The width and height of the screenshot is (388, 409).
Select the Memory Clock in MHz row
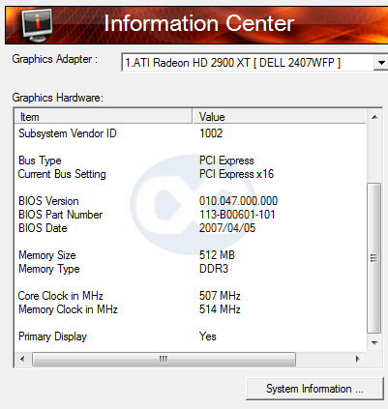point(191,309)
